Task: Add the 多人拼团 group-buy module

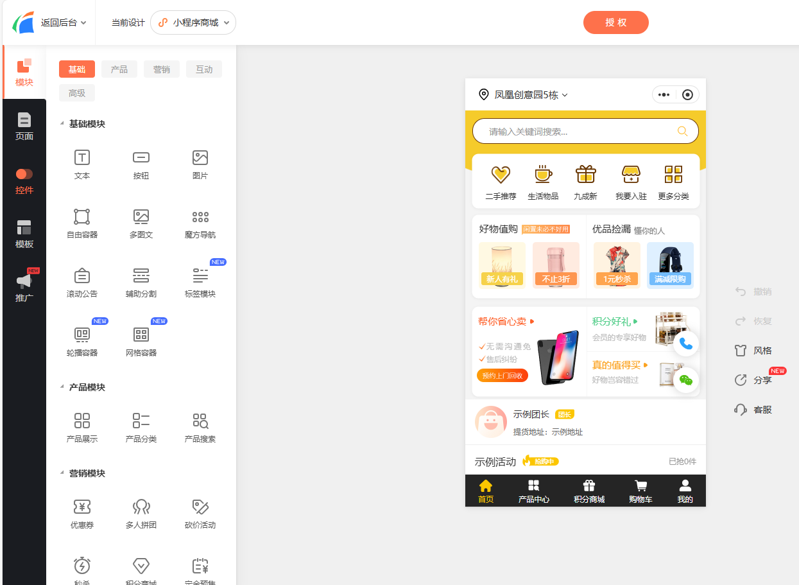Action: 141,514
